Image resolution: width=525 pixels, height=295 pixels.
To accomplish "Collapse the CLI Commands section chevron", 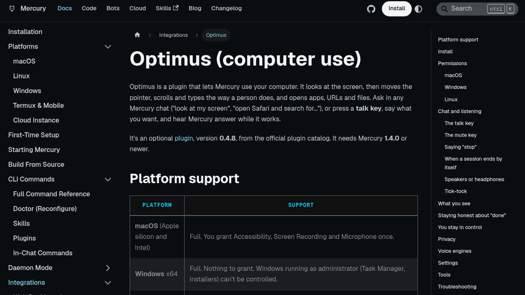I will point(108,179).
